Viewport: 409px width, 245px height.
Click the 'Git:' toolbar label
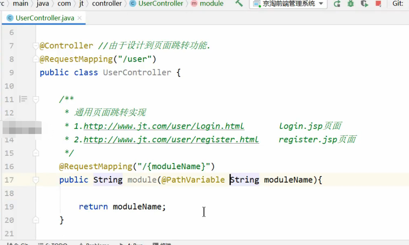[x=398, y=3]
